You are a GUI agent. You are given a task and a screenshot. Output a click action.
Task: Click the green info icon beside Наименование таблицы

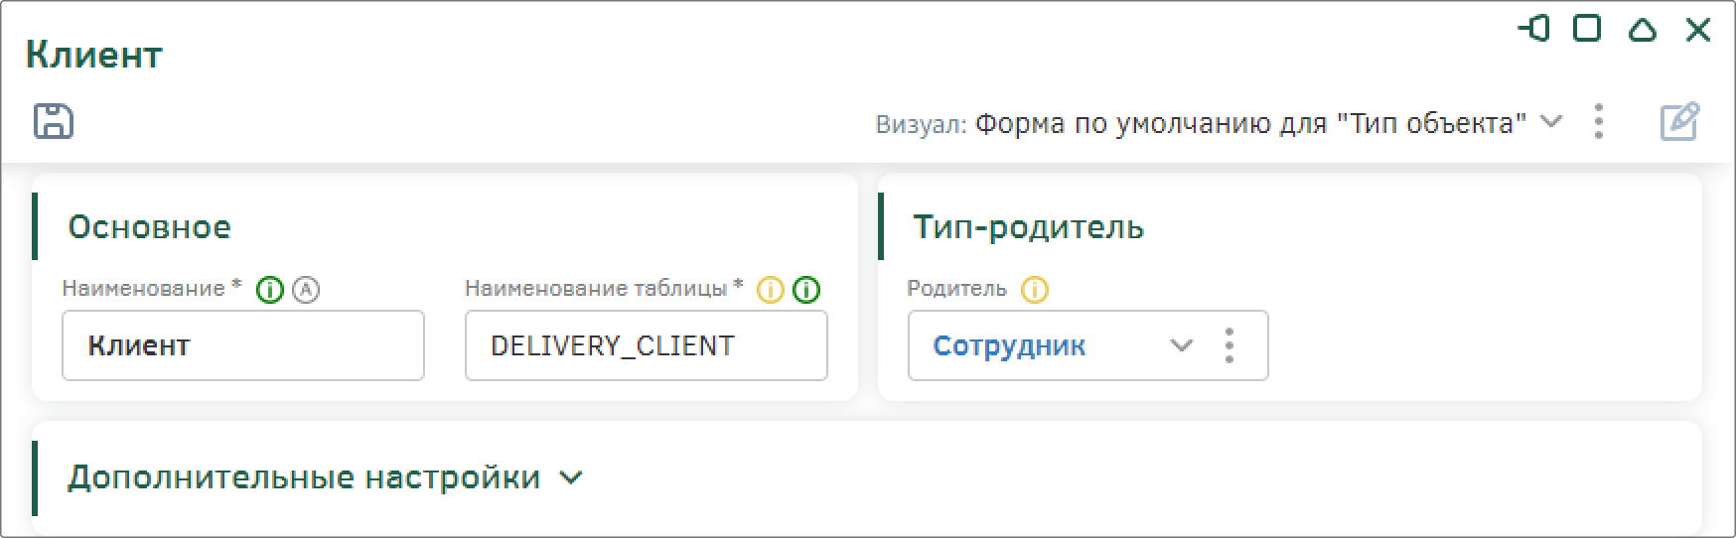(x=807, y=290)
